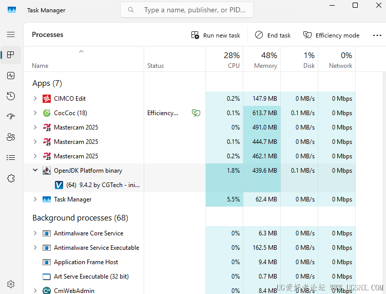The height and width of the screenshot is (294, 386).
Task: Open the three-dot more options menu
Action: [377, 35]
